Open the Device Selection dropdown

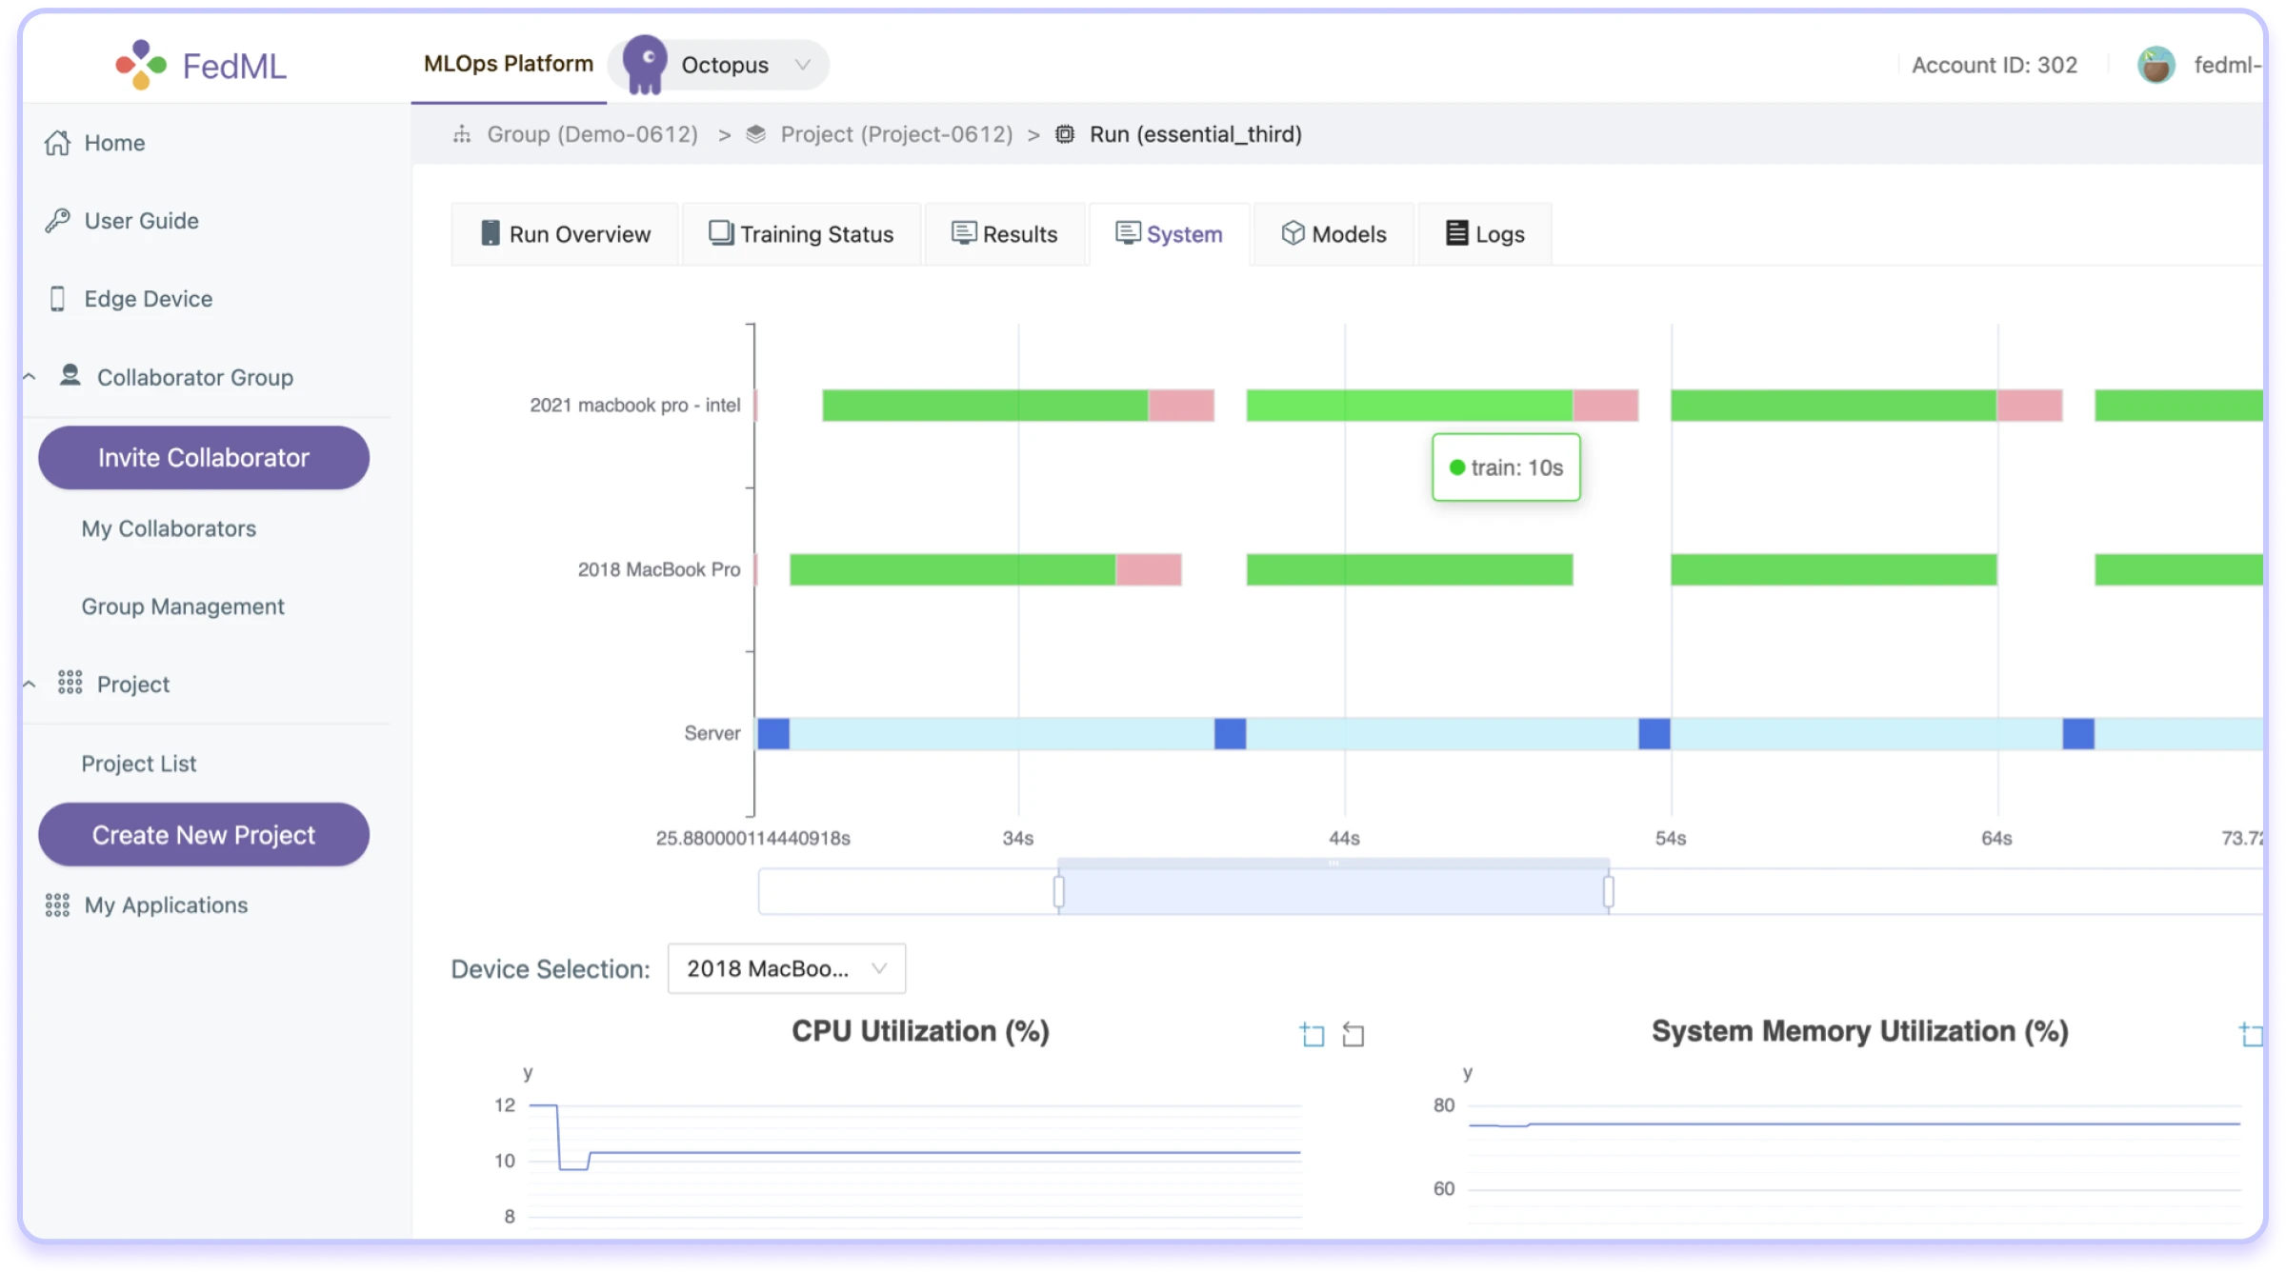coord(786,968)
